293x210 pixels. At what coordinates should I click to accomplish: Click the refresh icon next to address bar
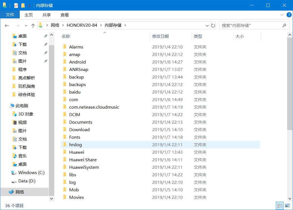(213, 25)
